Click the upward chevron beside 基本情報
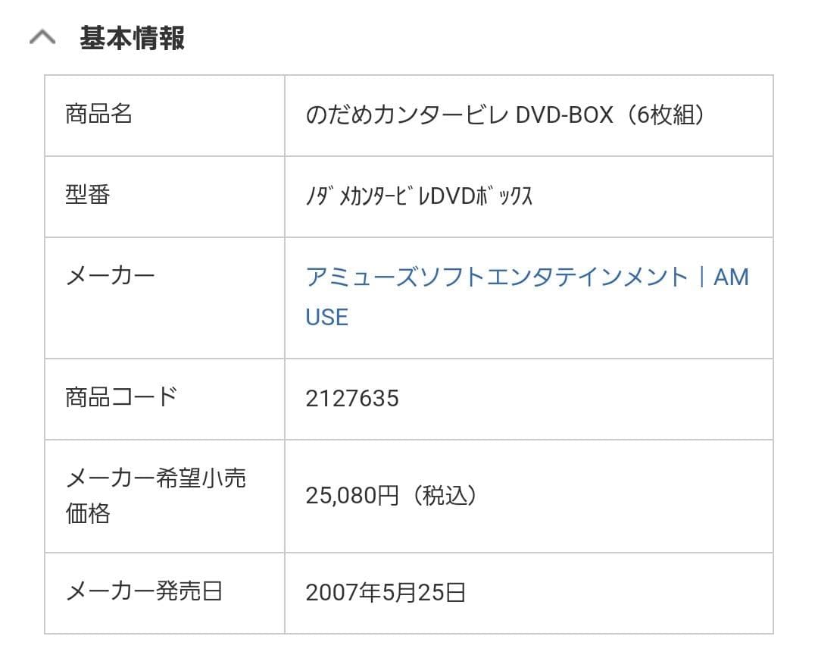 42,36
